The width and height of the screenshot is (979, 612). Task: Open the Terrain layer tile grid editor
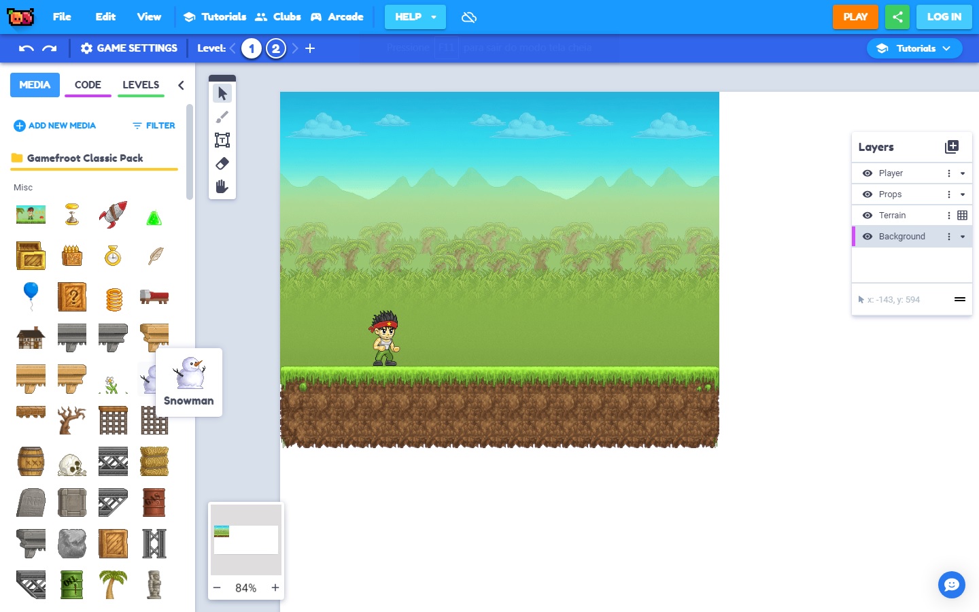pos(962,215)
